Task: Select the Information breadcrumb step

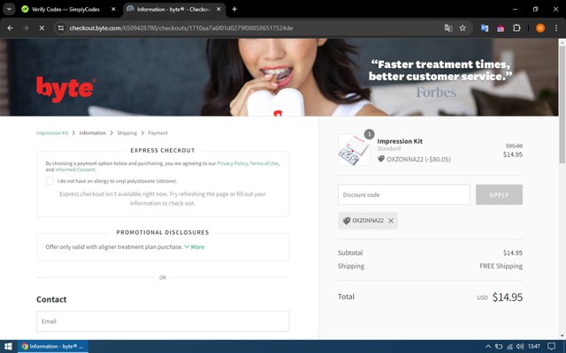Action: (92, 133)
